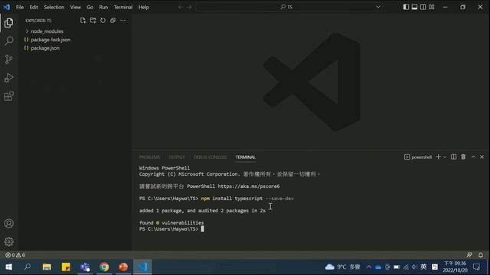Open Microsoft Teams from taskbar
Image resolution: width=490 pixels, height=275 pixels.
[x=85, y=267]
